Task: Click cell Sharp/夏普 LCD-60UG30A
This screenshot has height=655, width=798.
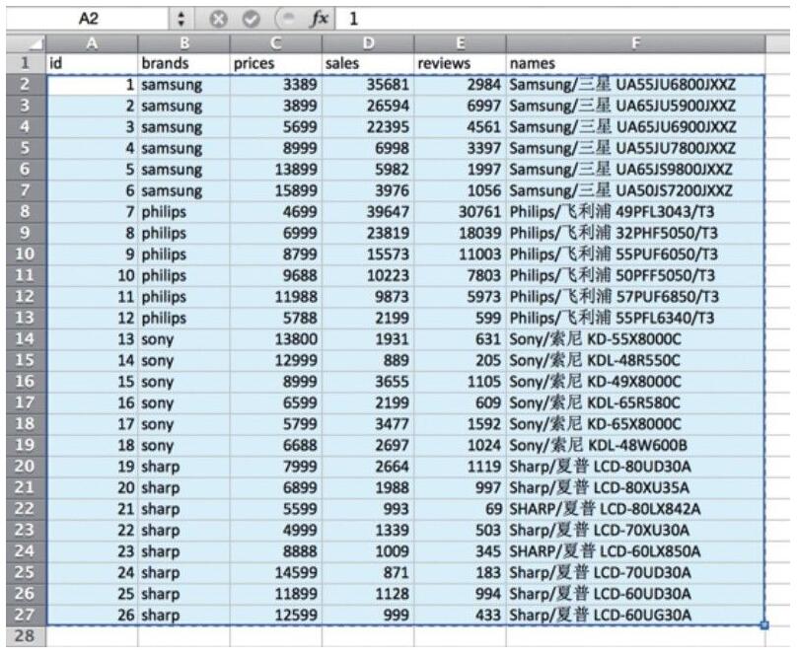Action: coord(635,615)
